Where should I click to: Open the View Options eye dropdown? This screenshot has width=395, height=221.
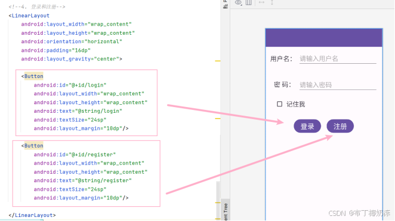(238, 2)
